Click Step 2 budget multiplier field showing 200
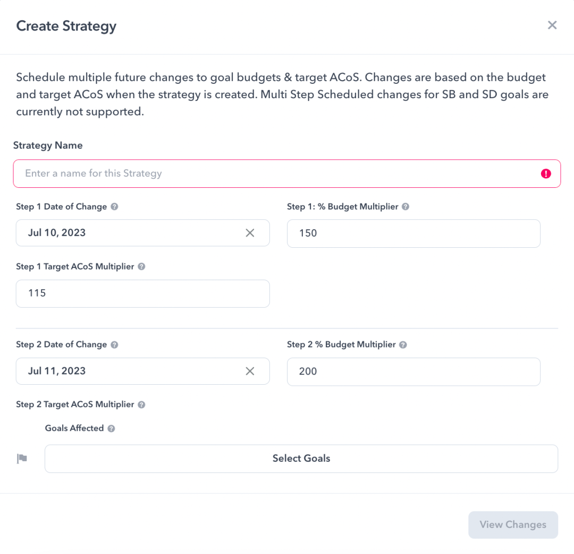574x554 pixels. click(413, 371)
